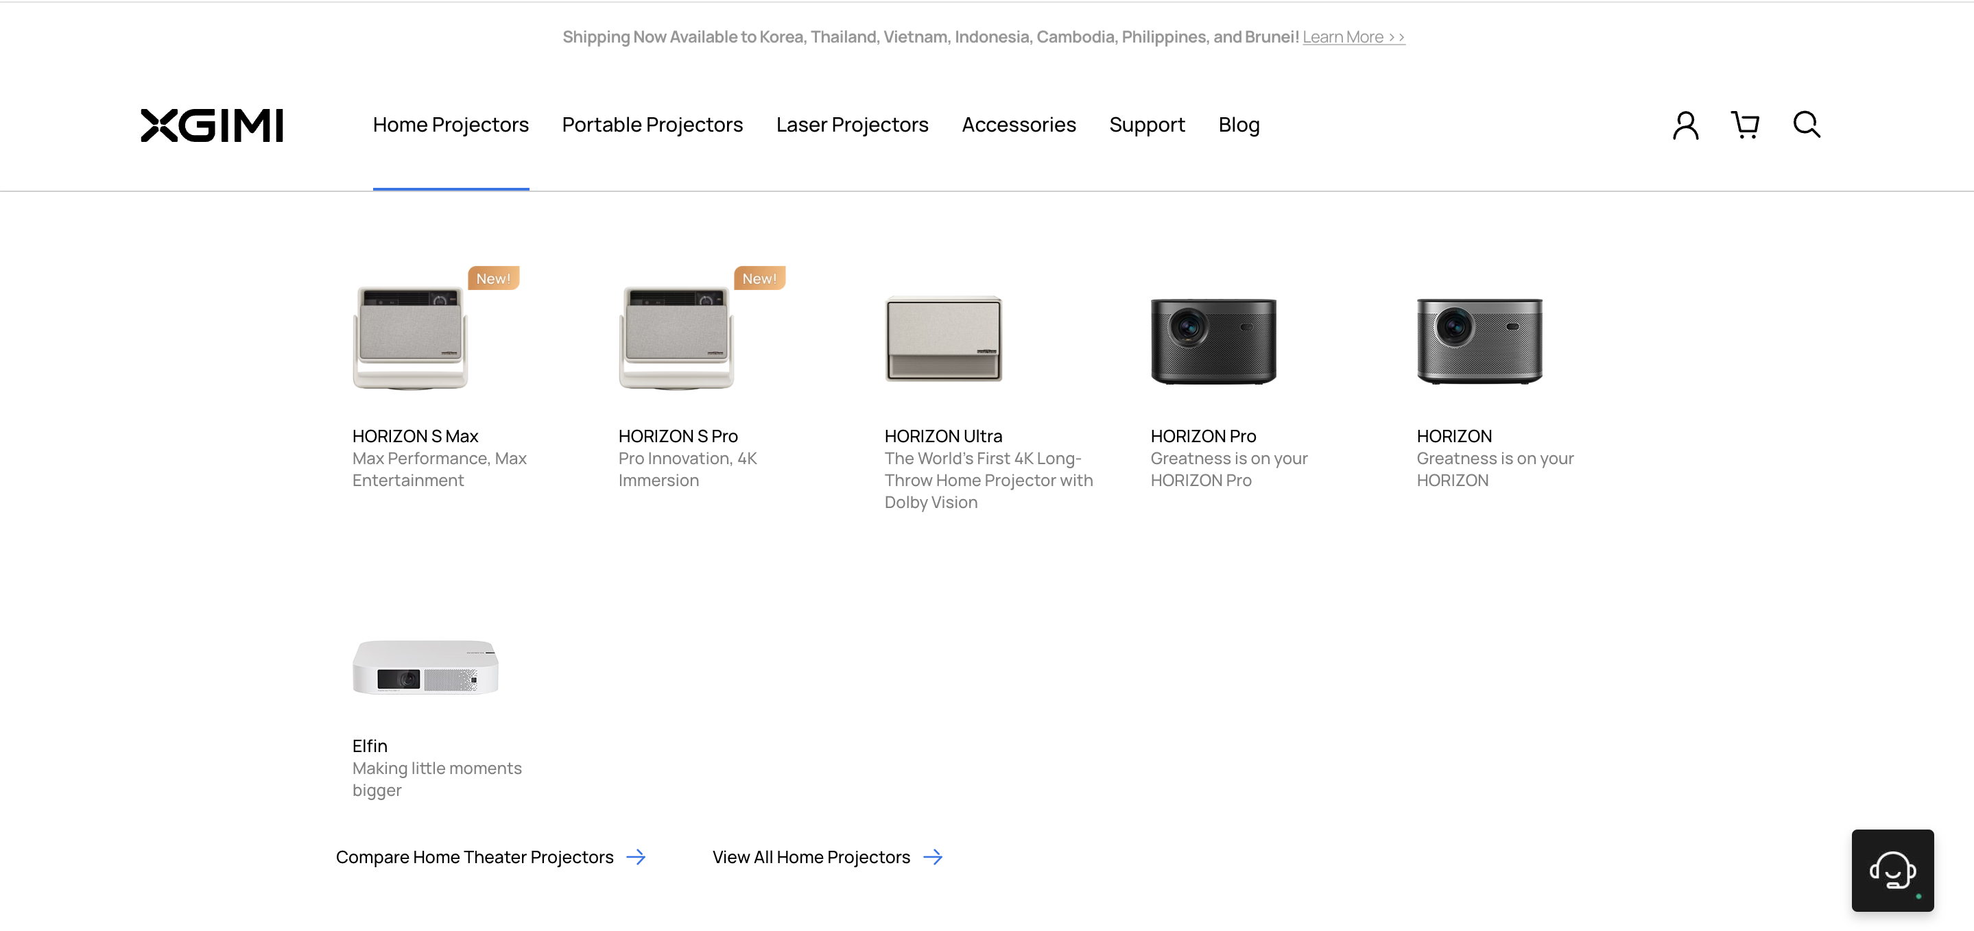Click the search magnifier icon
The image size is (1974, 931).
(1806, 124)
